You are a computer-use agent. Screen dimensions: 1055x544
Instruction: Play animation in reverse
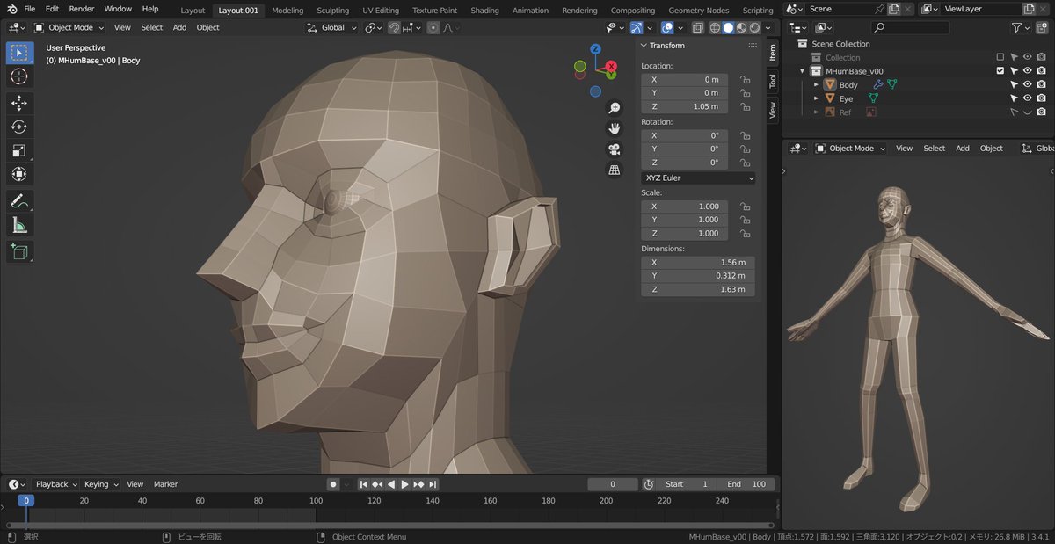tap(391, 484)
